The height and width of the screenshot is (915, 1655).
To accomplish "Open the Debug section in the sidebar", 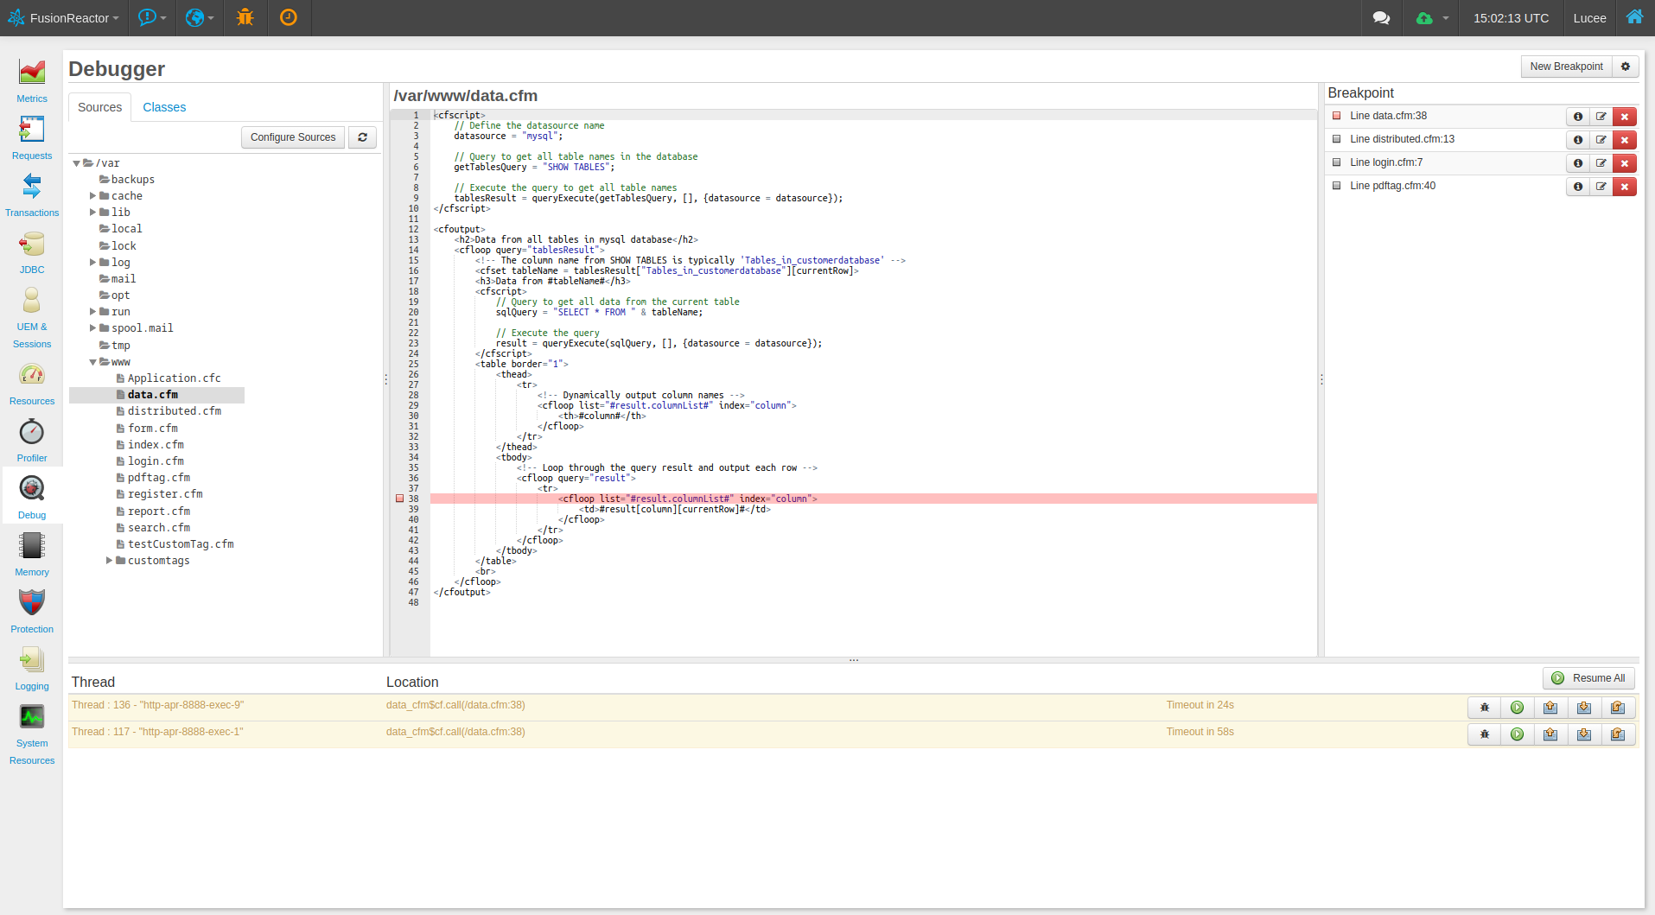I will point(32,498).
